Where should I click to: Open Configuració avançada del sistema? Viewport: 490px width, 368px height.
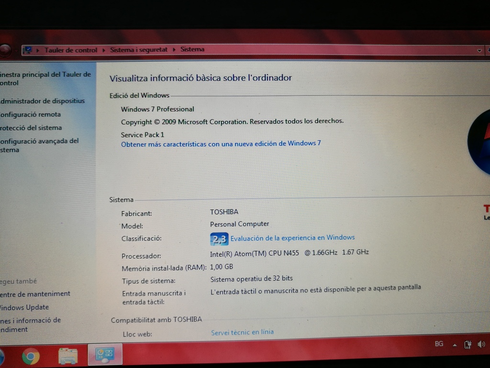coord(39,145)
